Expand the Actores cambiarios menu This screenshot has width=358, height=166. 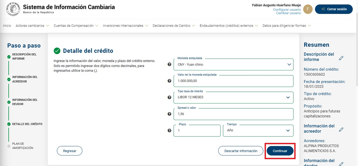coord(32,26)
